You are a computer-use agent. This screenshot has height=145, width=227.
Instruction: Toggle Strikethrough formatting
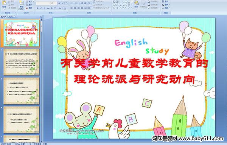tap(48, 8)
